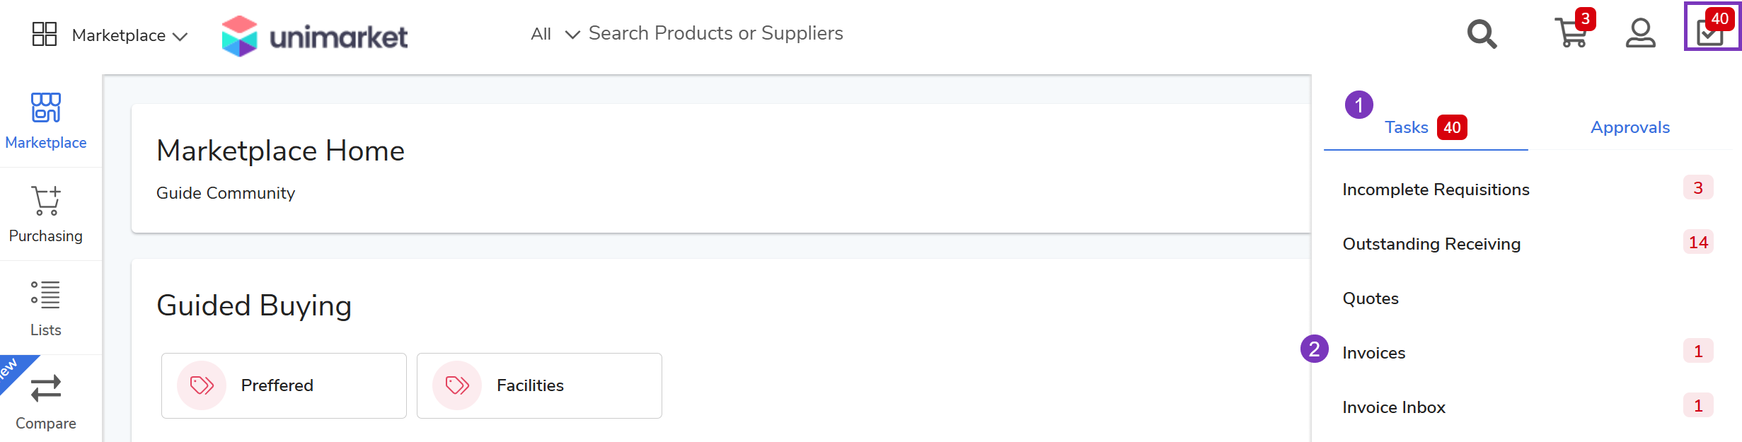
Task: Open the Compare sidebar item
Action: point(46,401)
